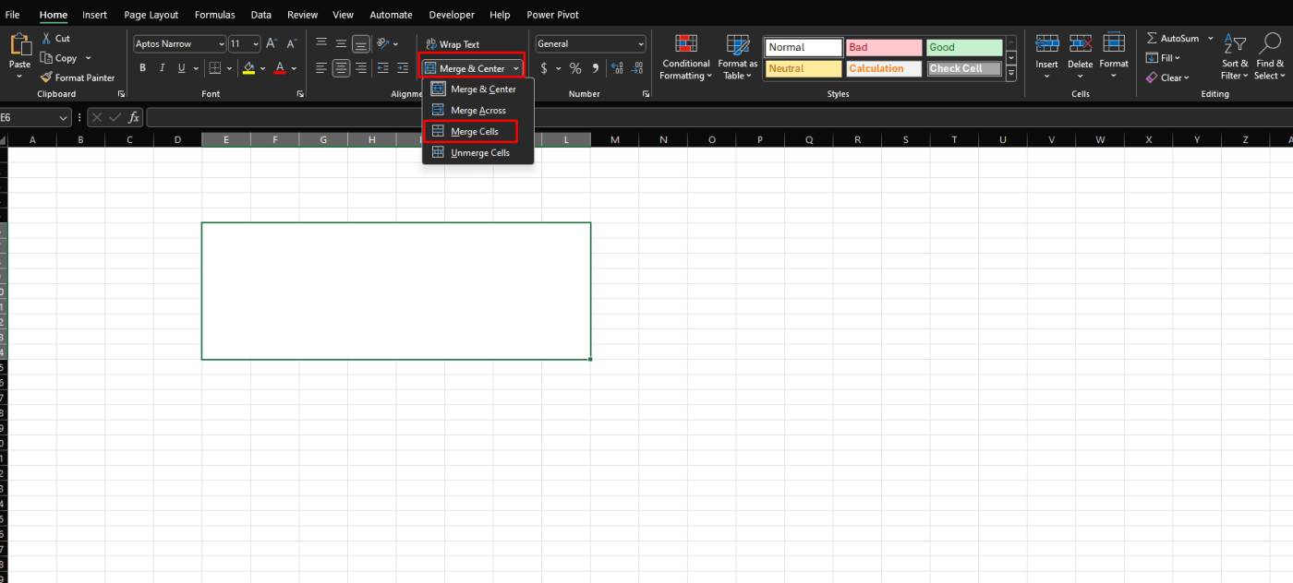The width and height of the screenshot is (1293, 583).
Task: Apply the Bad cell style
Action: point(884,47)
